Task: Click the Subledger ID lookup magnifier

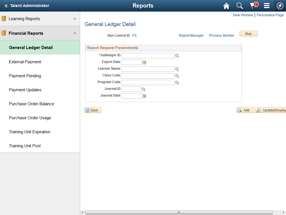Action: [x=177, y=55]
